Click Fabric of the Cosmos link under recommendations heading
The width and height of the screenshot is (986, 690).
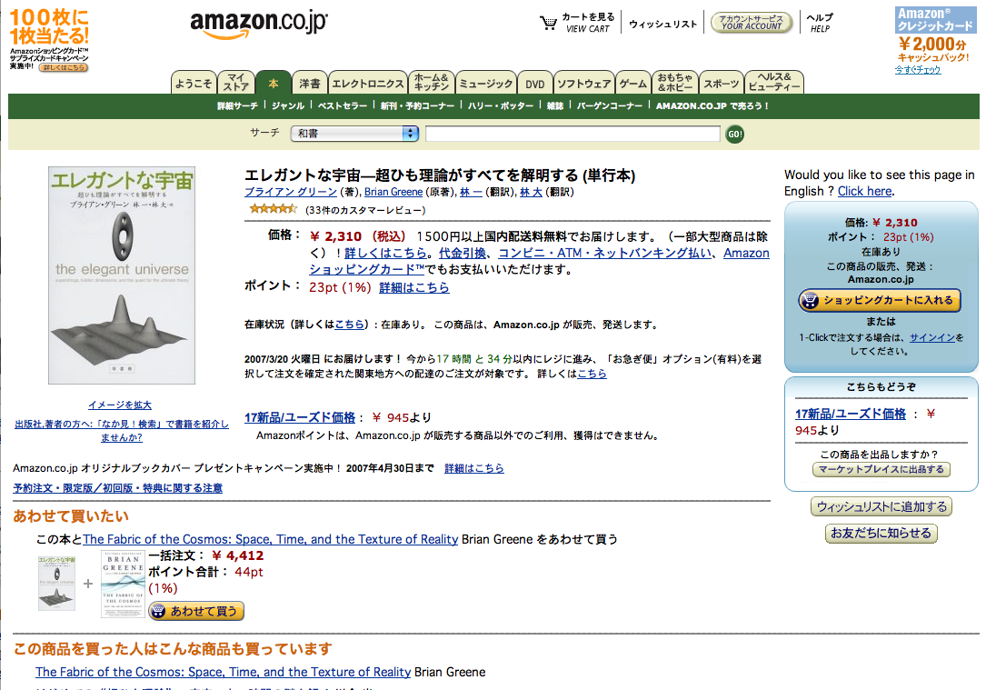tap(223, 672)
